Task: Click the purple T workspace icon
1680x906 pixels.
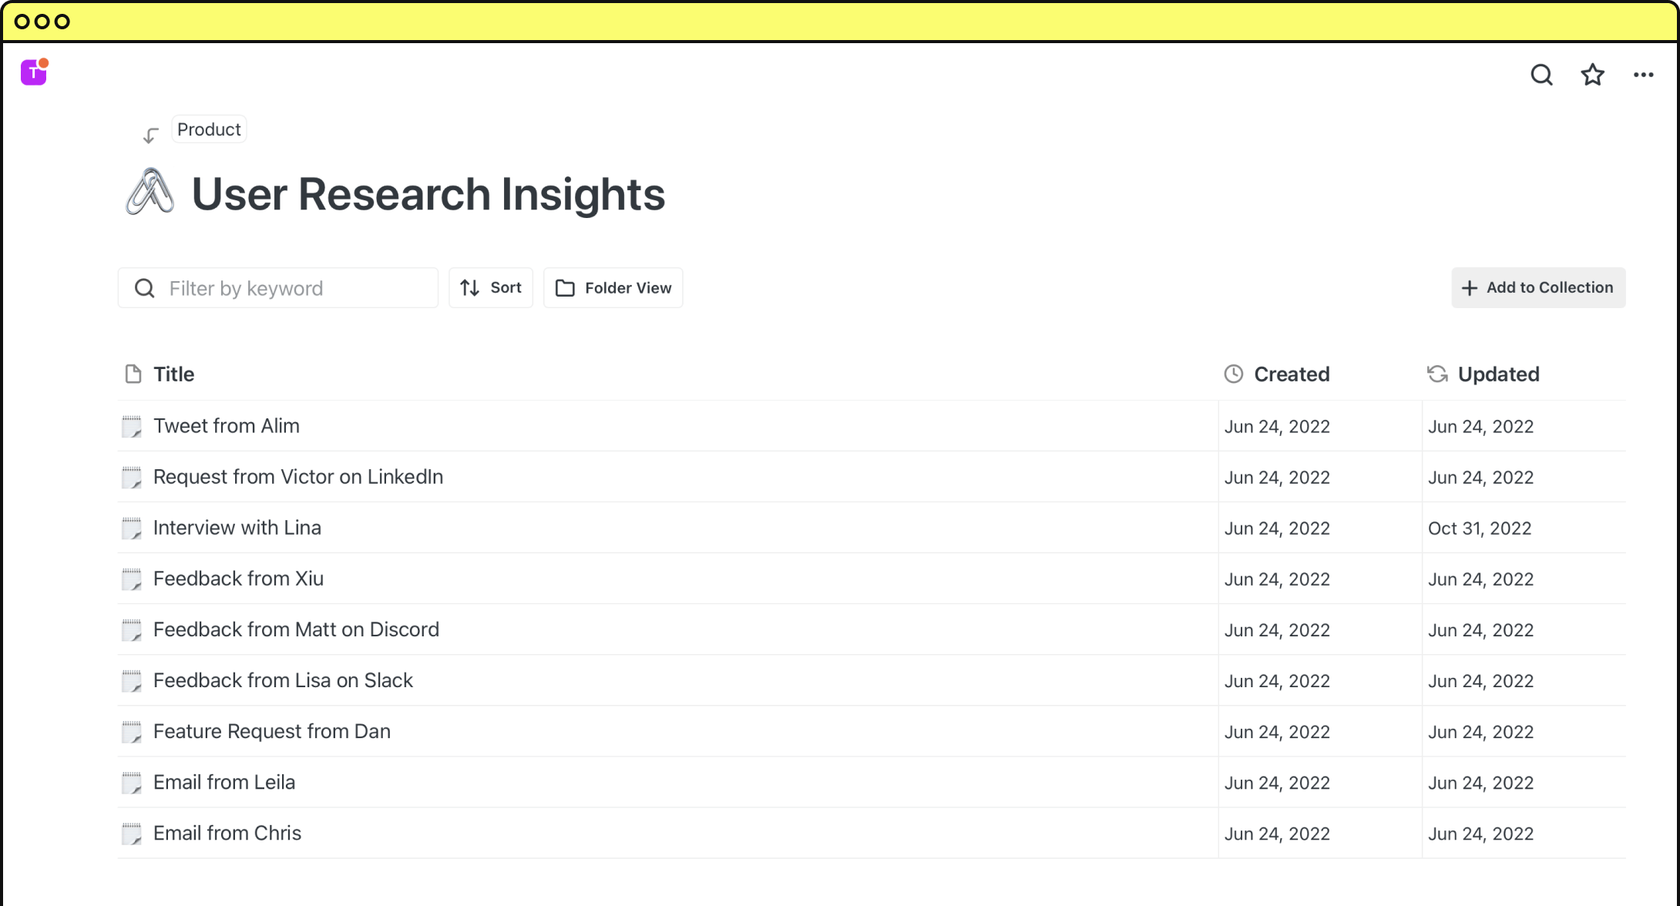Action: (x=34, y=72)
